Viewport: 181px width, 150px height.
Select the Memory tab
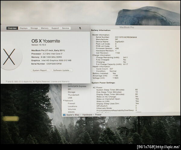point(45,28)
